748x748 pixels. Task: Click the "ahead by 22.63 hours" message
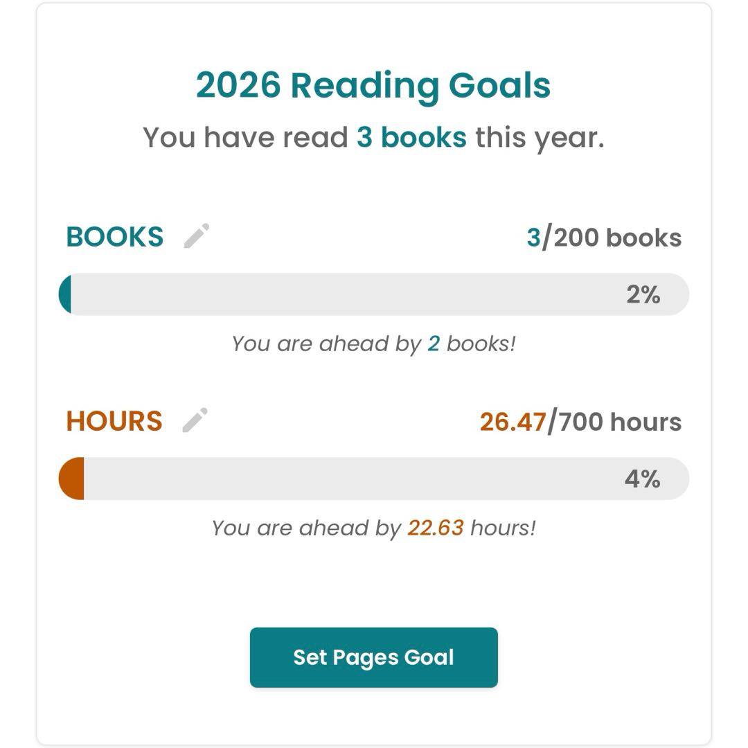(373, 528)
